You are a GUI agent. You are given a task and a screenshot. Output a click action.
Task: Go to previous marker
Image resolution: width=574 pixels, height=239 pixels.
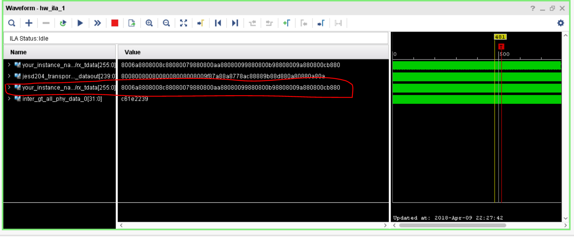coord(304,23)
